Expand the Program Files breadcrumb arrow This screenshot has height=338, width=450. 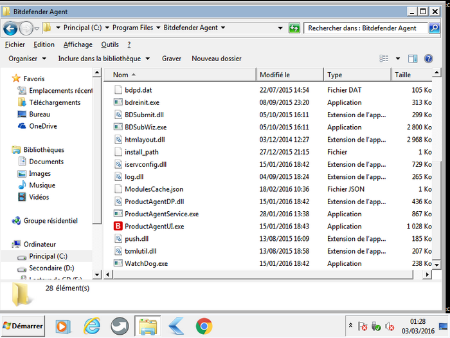click(158, 28)
